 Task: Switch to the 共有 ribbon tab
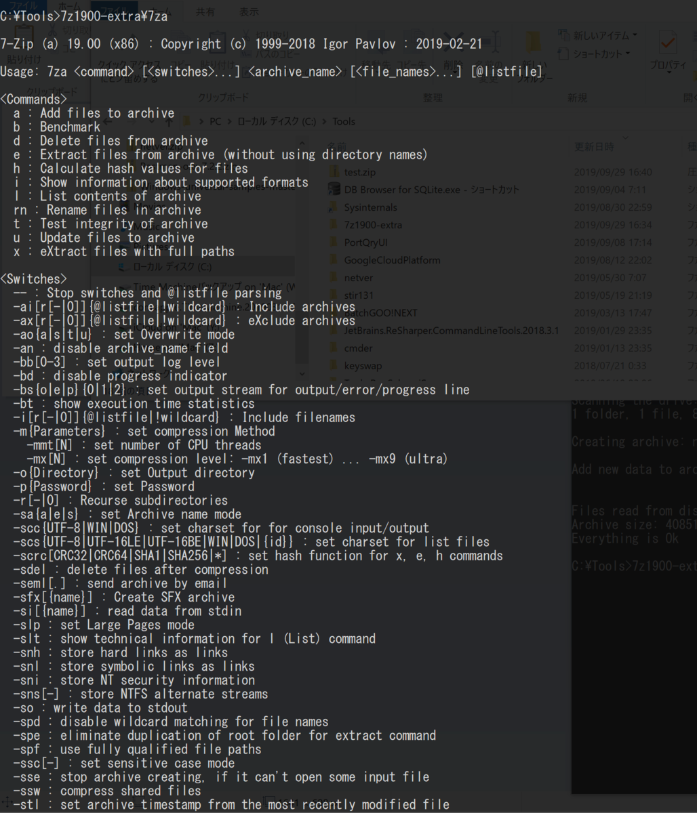tap(205, 12)
